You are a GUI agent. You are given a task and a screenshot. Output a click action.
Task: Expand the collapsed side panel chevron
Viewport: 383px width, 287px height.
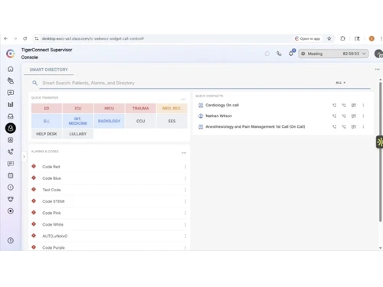pos(24,157)
